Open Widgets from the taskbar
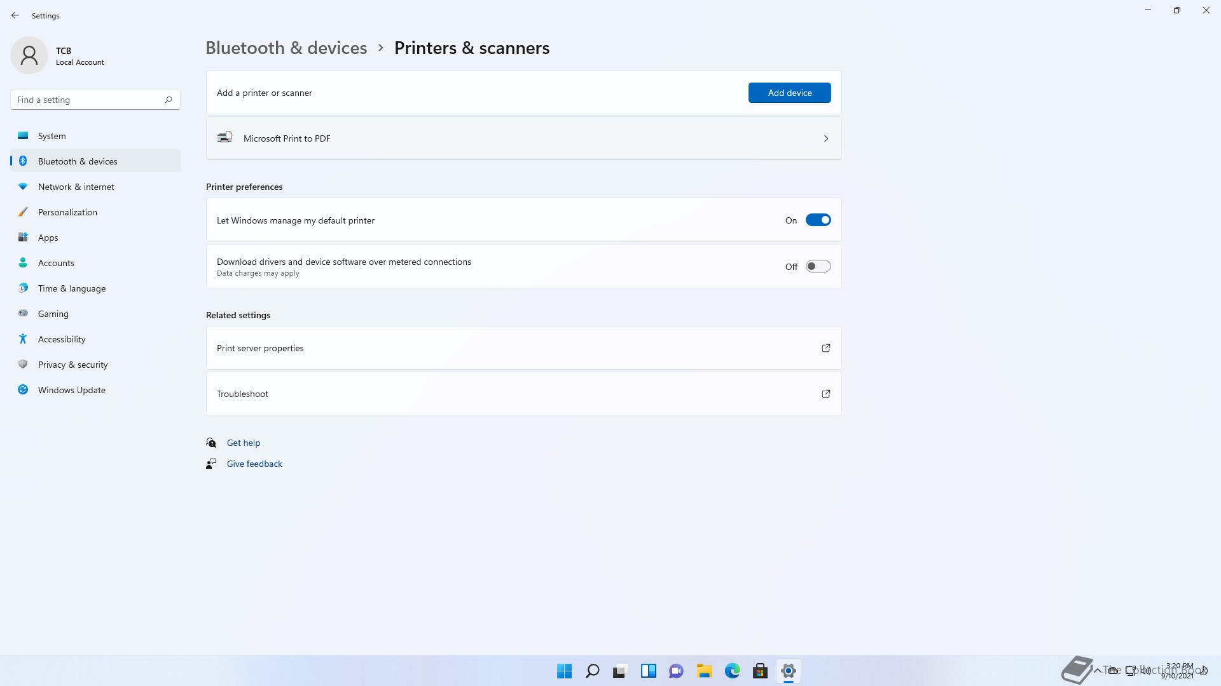1221x686 pixels. click(648, 671)
